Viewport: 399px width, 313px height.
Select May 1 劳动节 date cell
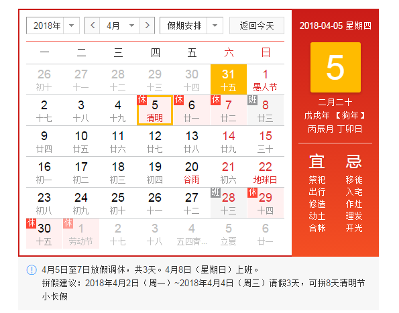point(81,234)
